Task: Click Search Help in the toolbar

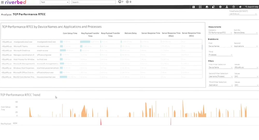Action: click(251, 7)
